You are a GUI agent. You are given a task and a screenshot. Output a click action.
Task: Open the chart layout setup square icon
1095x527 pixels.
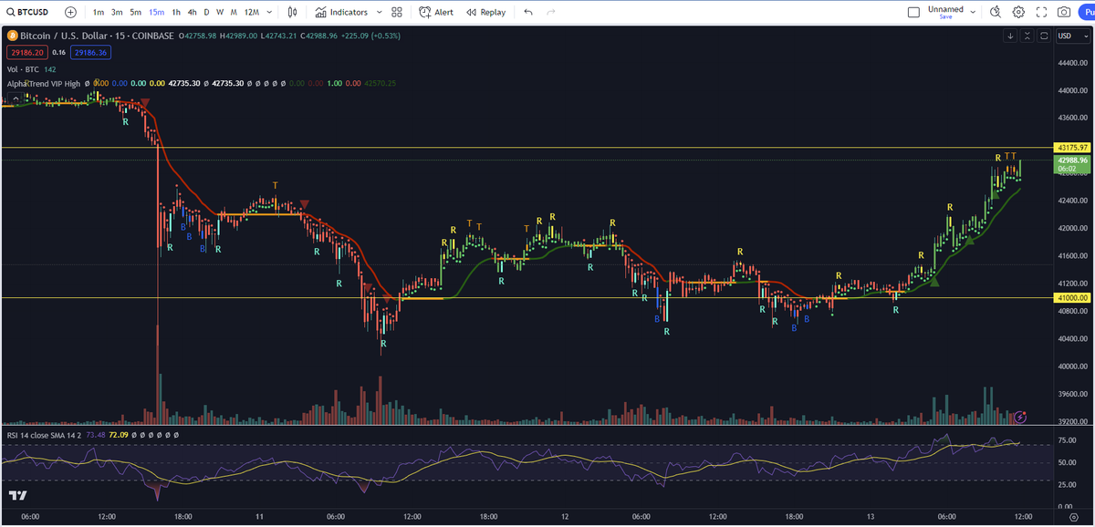point(914,12)
